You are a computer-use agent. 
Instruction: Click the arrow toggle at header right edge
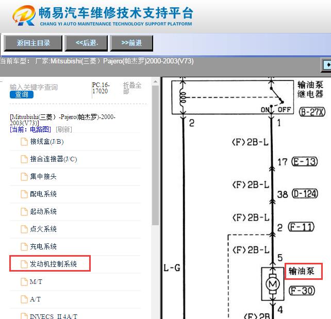pos(327,65)
